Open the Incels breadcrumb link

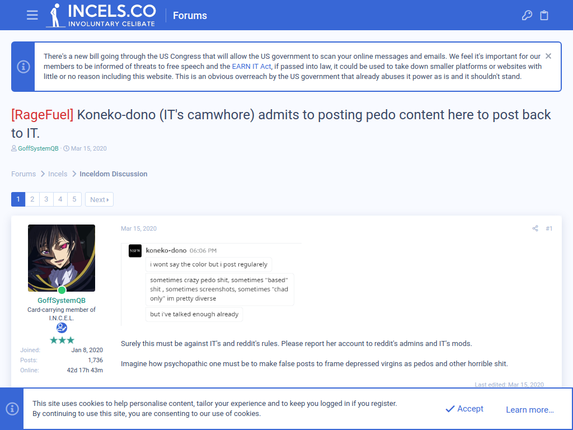point(58,174)
